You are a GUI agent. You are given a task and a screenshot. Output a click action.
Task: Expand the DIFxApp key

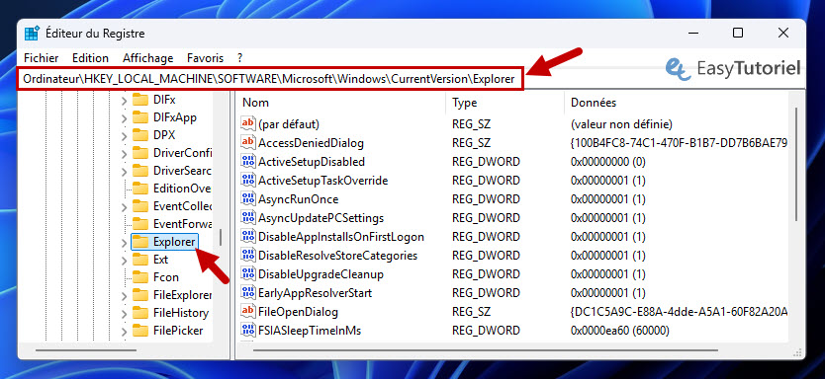click(x=125, y=117)
